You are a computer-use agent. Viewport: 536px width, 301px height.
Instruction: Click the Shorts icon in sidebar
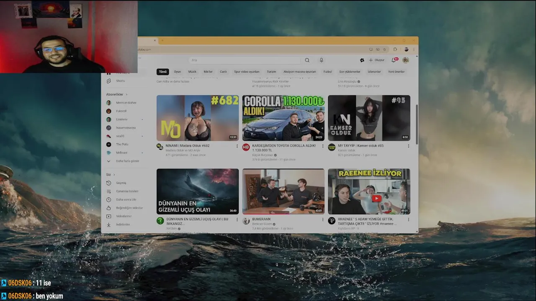coord(108,81)
